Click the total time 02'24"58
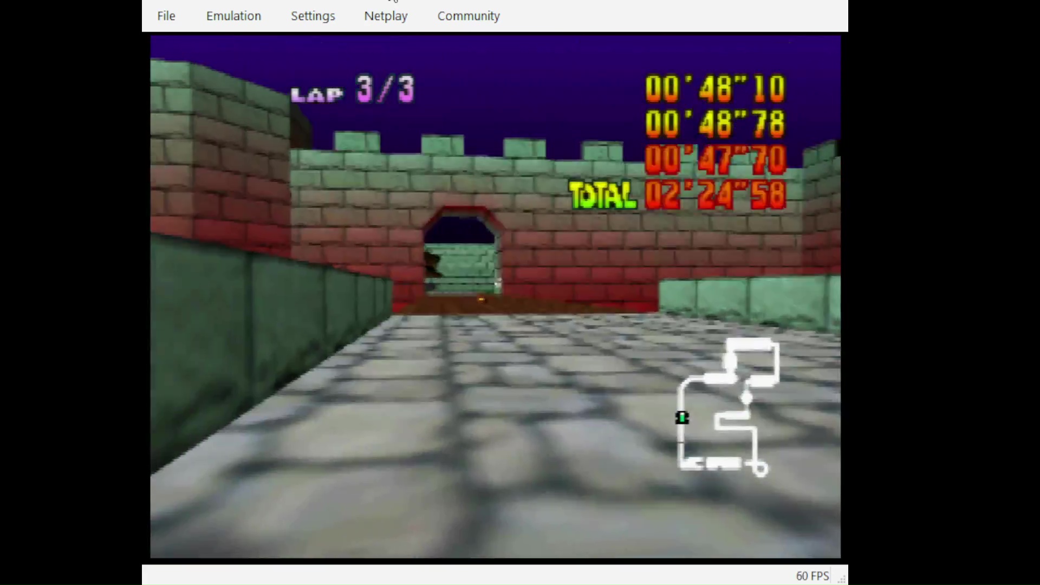The height and width of the screenshot is (585, 1040). point(714,196)
